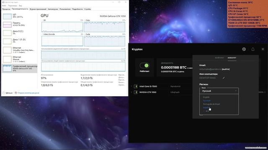Screen dimensions: 268x150
Task: Open the Вид menu in Task Manager
Action: [21, 5]
